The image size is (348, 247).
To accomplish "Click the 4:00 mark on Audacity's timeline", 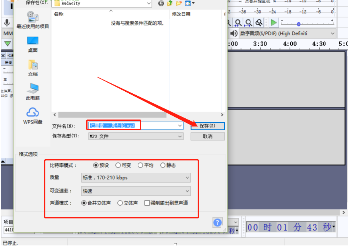I will tap(290, 44).
